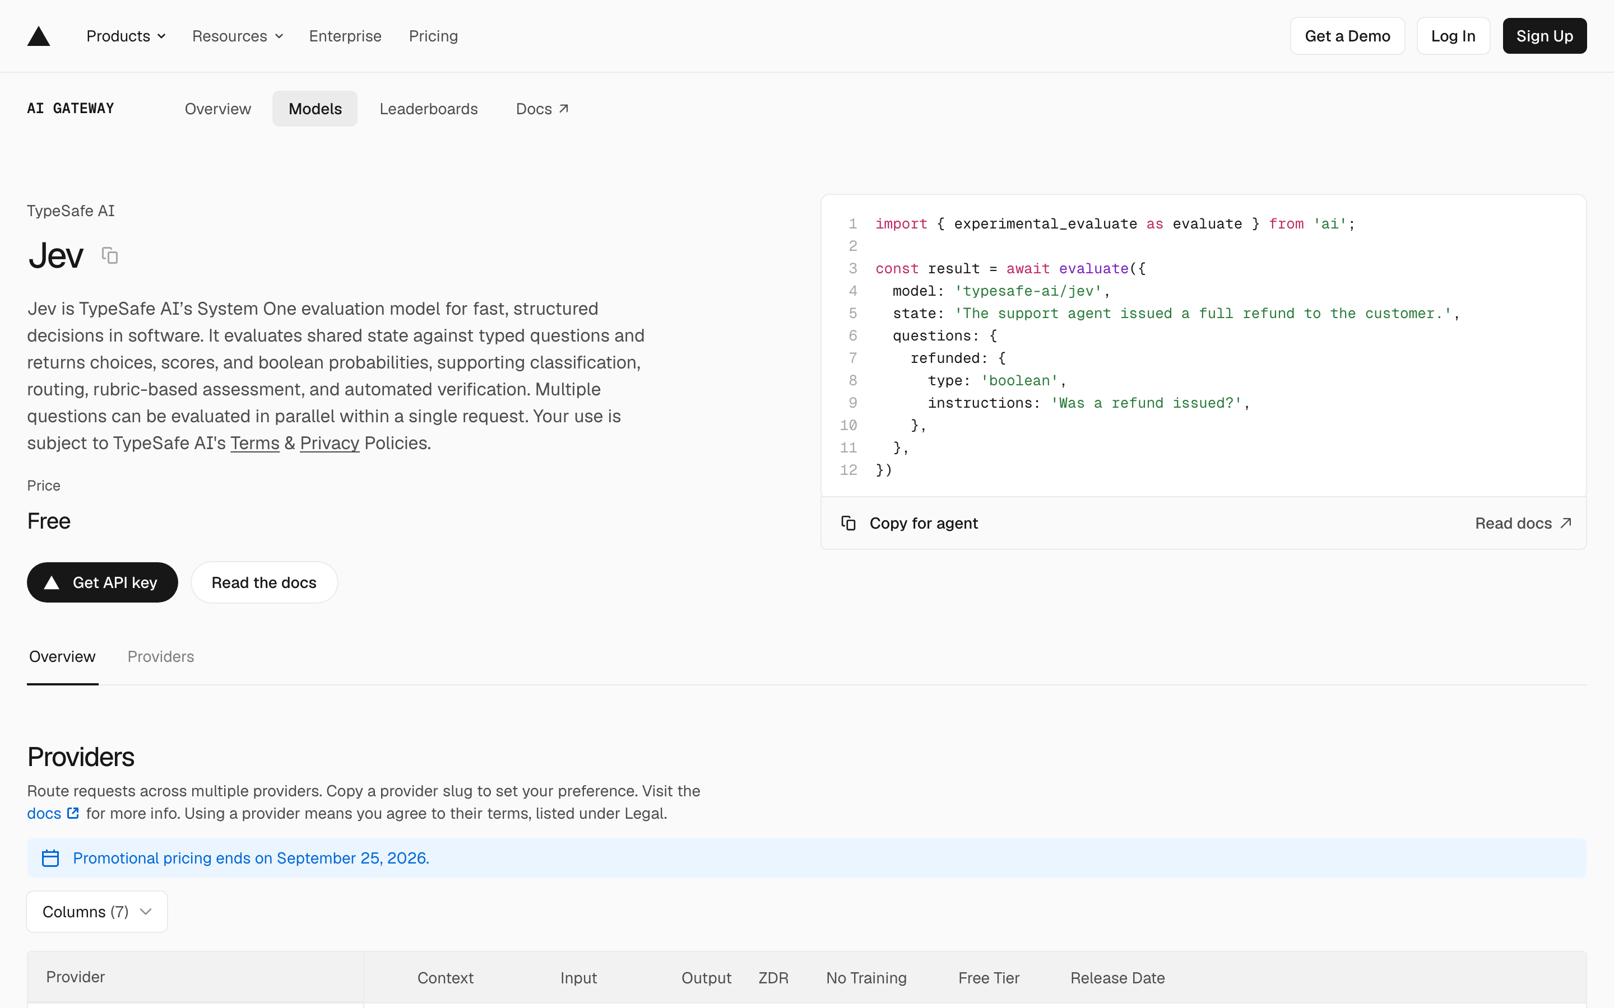
Task: Click the Sign Up button
Action: click(1545, 36)
